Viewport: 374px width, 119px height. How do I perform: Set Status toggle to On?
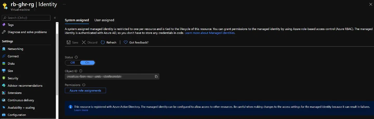tap(87, 63)
